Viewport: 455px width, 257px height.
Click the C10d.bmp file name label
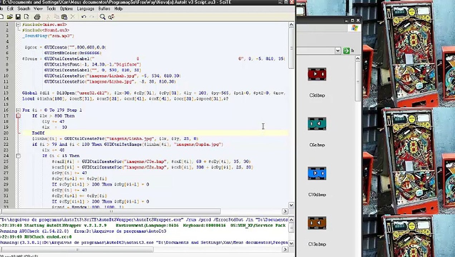coord(317,195)
